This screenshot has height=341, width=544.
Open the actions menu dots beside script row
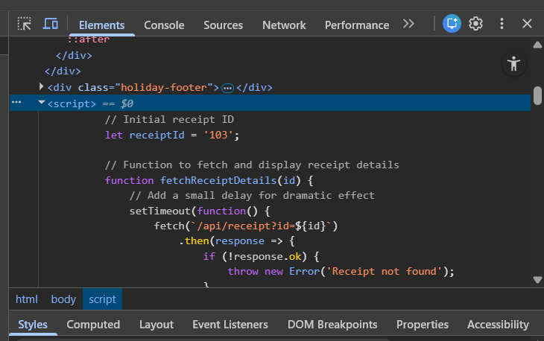coord(16,102)
